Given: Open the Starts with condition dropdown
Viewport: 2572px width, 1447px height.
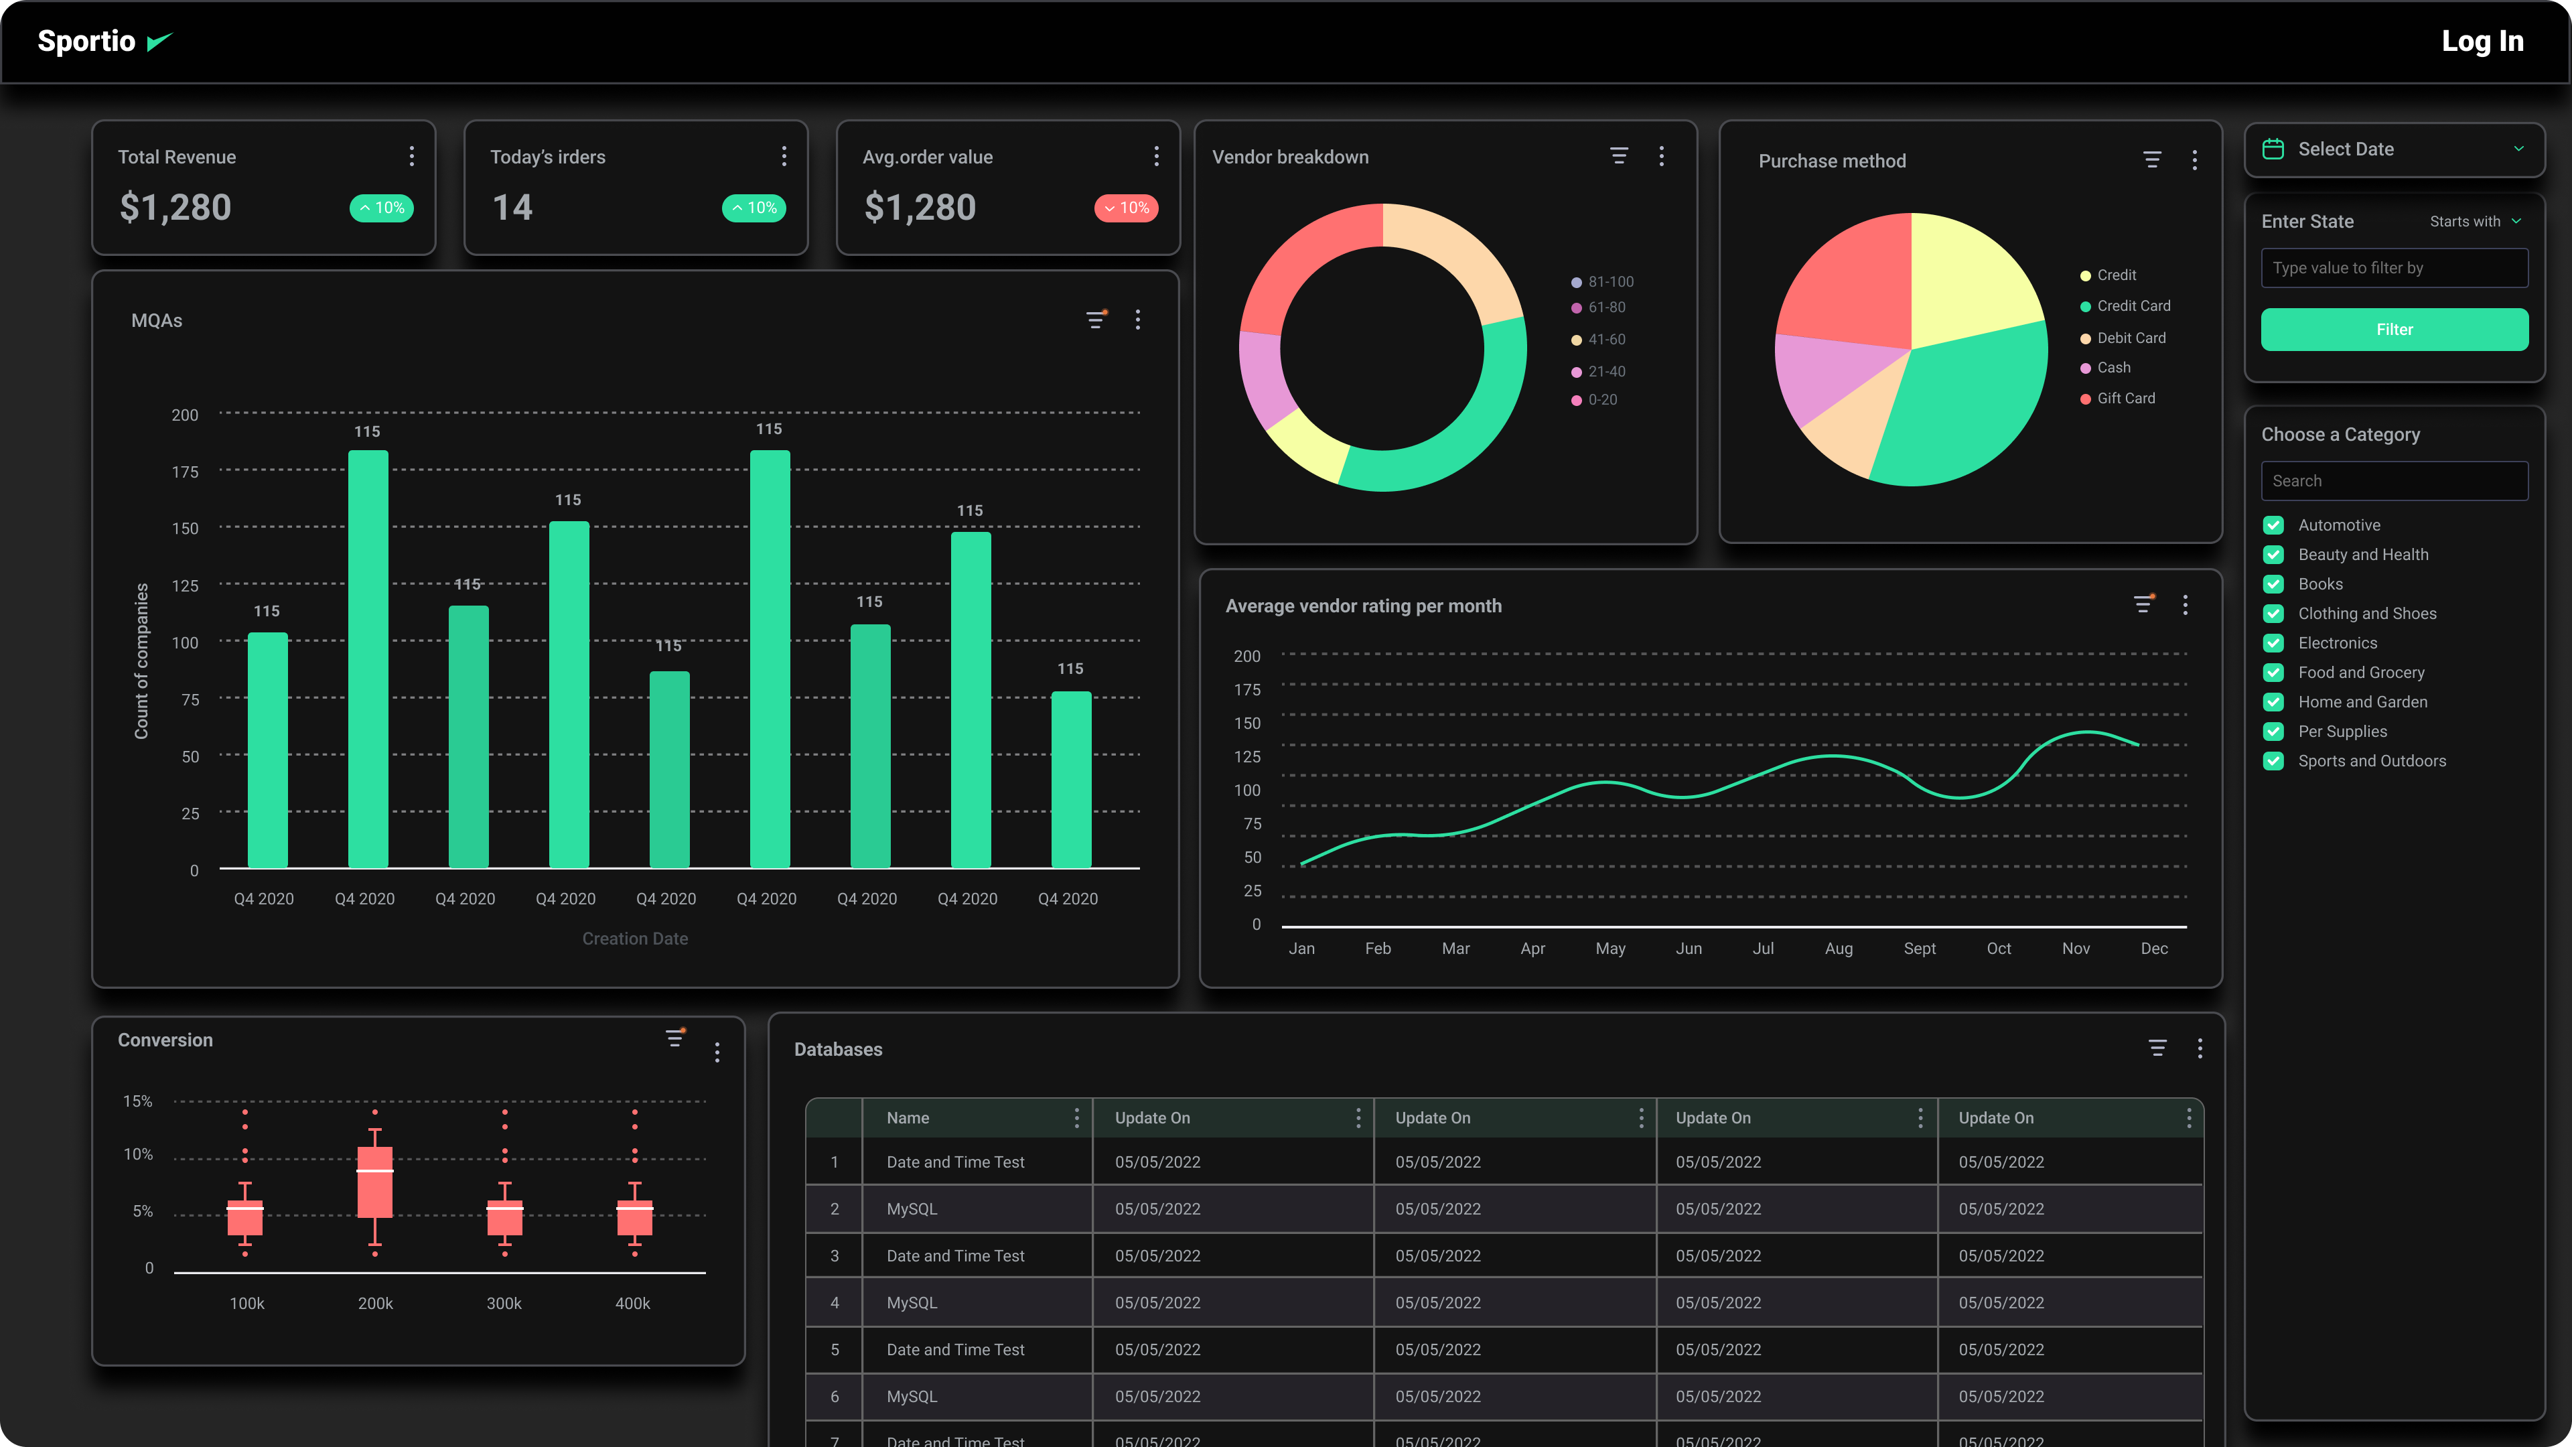Looking at the screenshot, I should [x=2474, y=222].
